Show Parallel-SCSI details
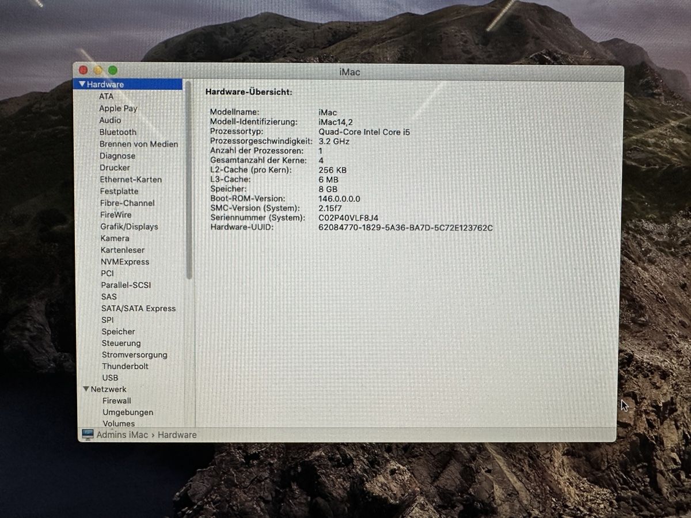The height and width of the screenshot is (518, 691). pos(126,285)
